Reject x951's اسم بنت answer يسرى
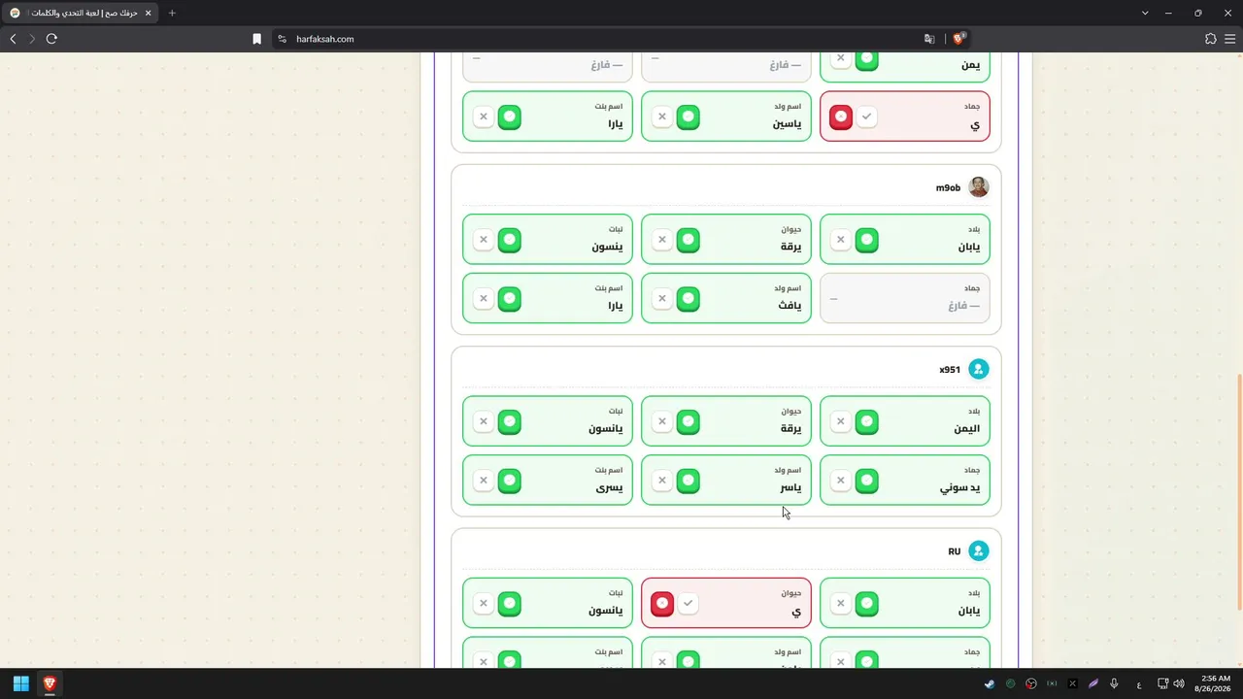This screenshot has width=1243, height=699. coord(484,481)
